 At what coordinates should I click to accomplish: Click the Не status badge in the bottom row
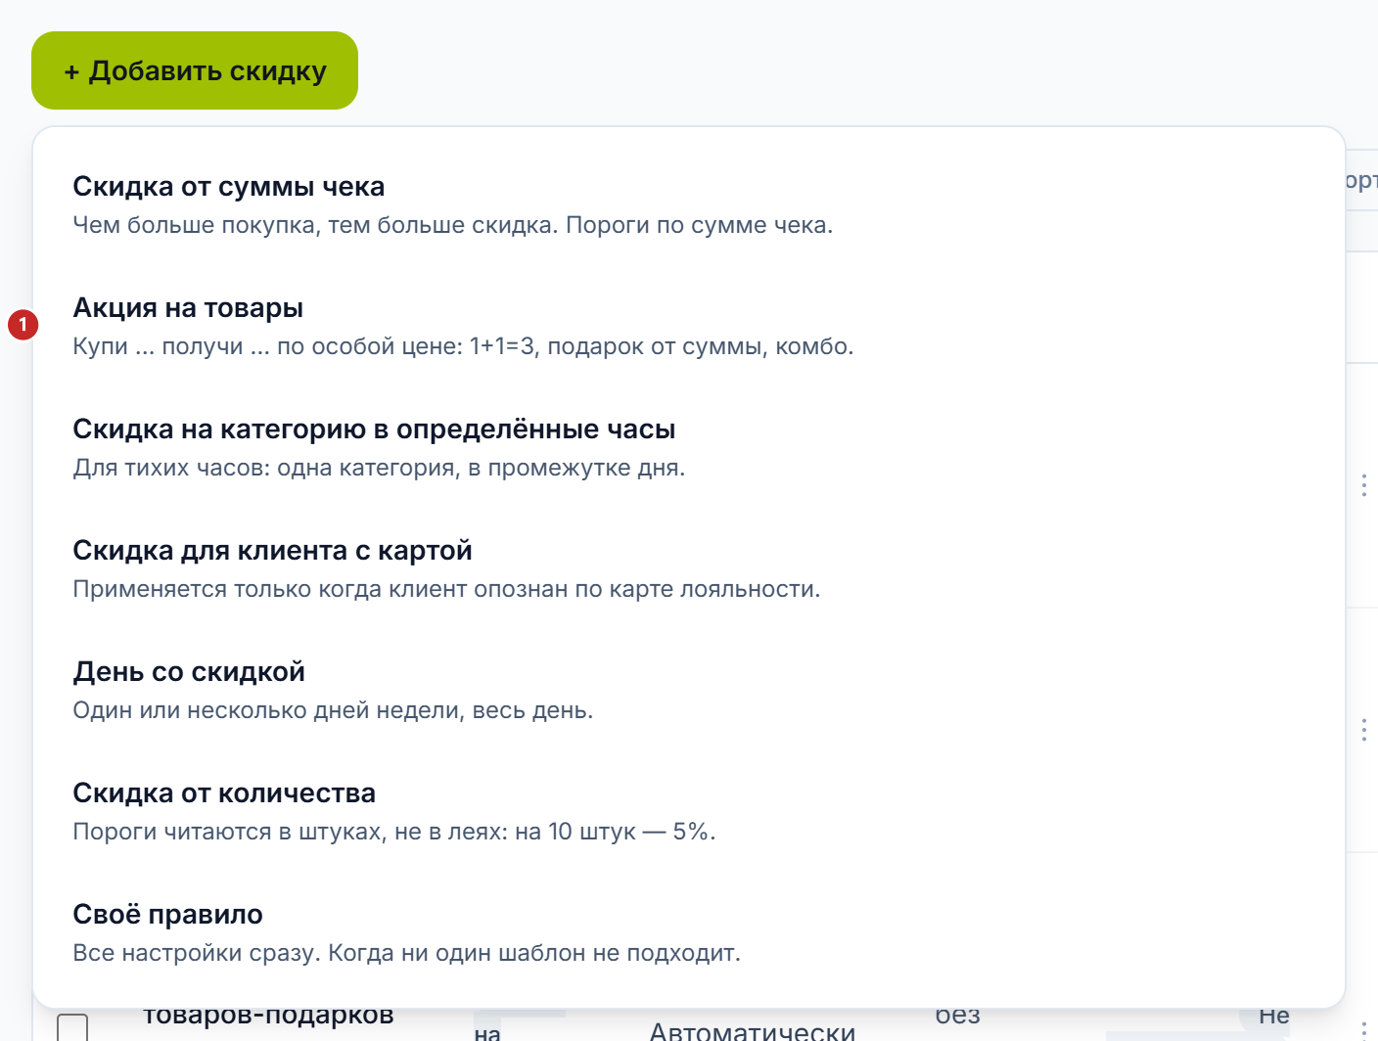(x=1273, y=1018)
